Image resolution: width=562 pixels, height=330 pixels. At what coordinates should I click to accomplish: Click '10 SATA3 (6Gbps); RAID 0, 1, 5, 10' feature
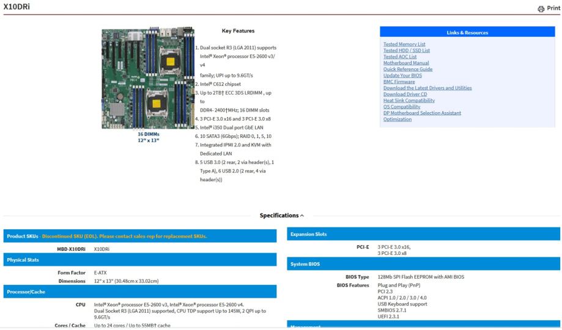pos(235,136)
